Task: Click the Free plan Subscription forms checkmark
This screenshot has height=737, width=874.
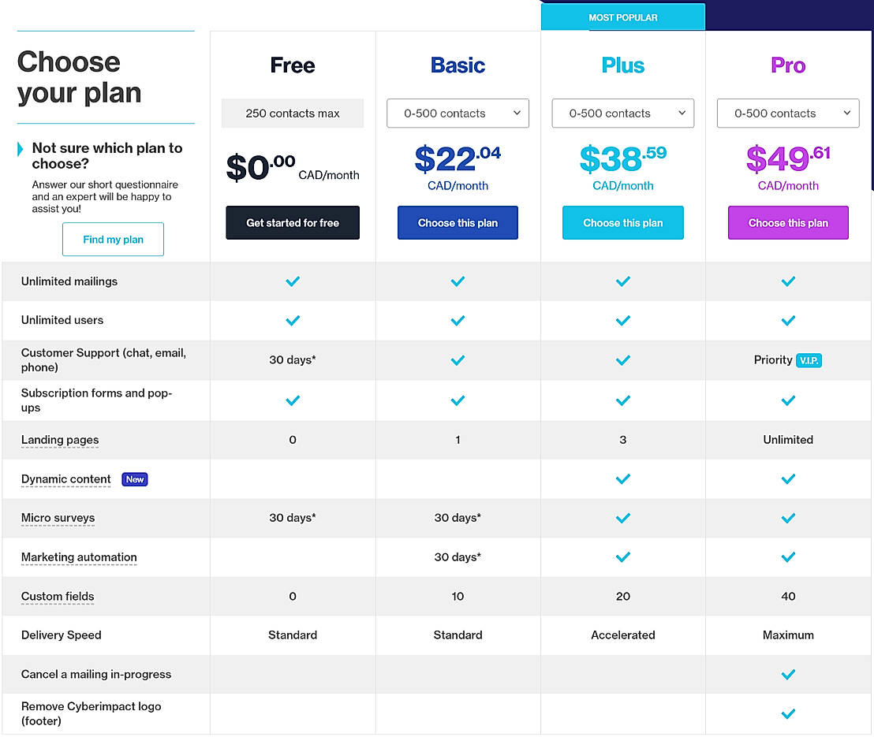Action: (293, 400)
